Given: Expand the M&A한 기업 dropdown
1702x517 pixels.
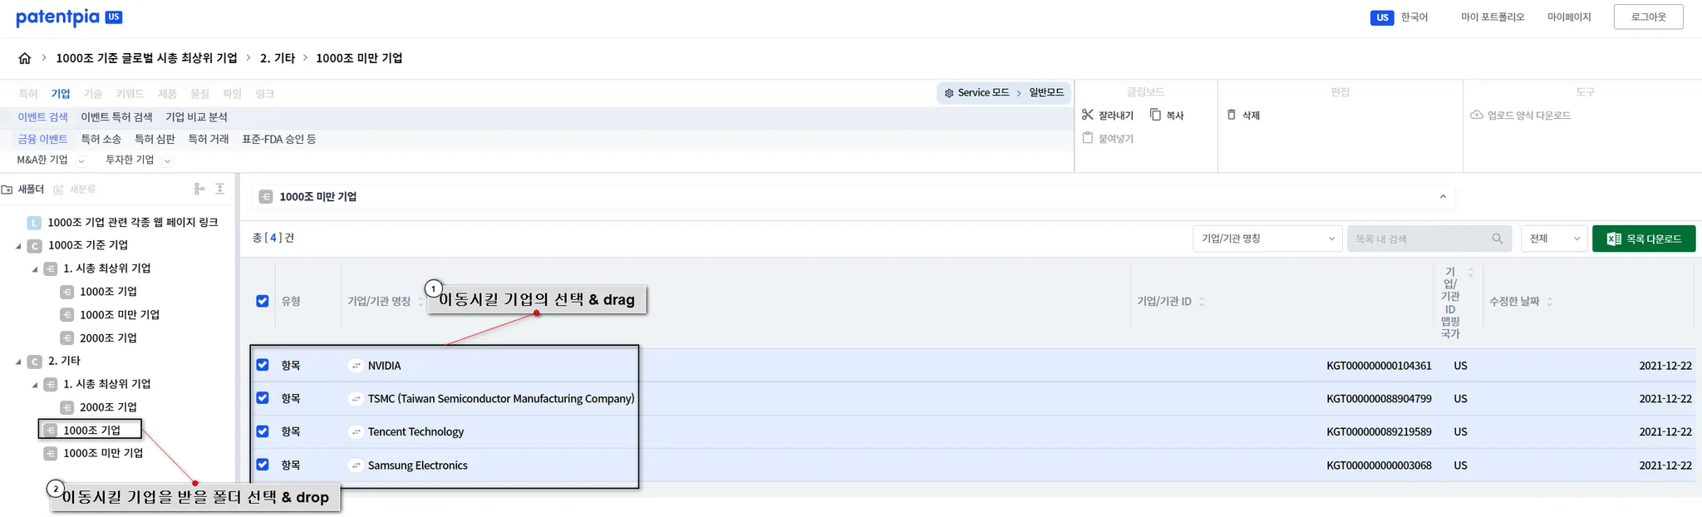Looking at the screenshot, I should [81, 160].
